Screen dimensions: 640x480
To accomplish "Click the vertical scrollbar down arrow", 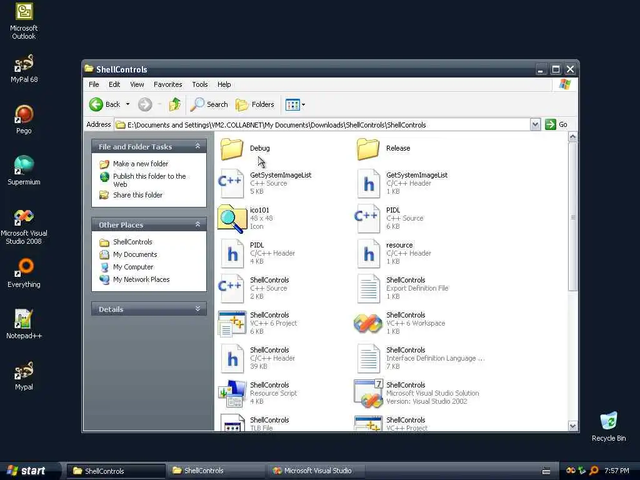I will point(572,426).
